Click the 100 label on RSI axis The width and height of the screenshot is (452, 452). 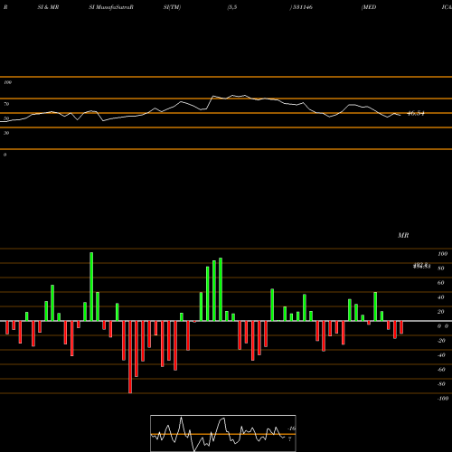7,82
